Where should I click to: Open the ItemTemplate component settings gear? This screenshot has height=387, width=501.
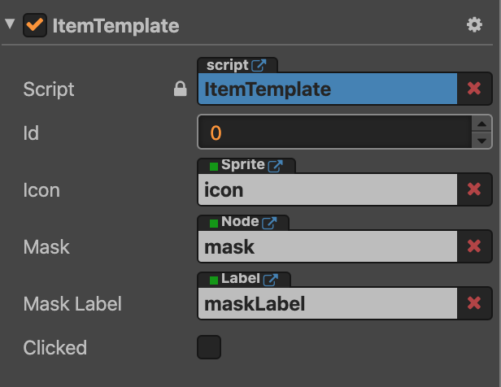474,25
